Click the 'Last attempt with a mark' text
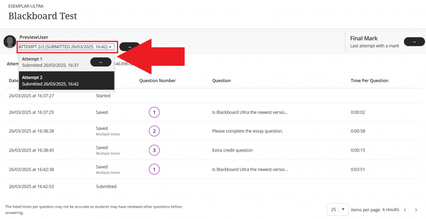This screenshot has width=426, height=219. (x=375, y=46)
